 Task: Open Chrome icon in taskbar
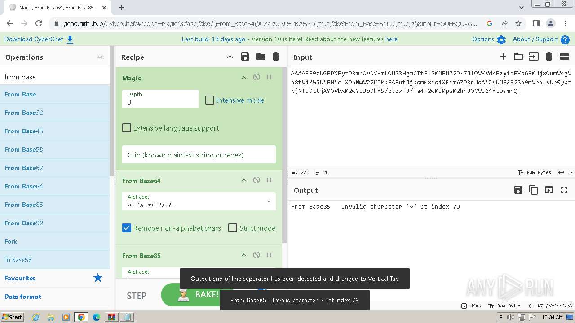81,317
